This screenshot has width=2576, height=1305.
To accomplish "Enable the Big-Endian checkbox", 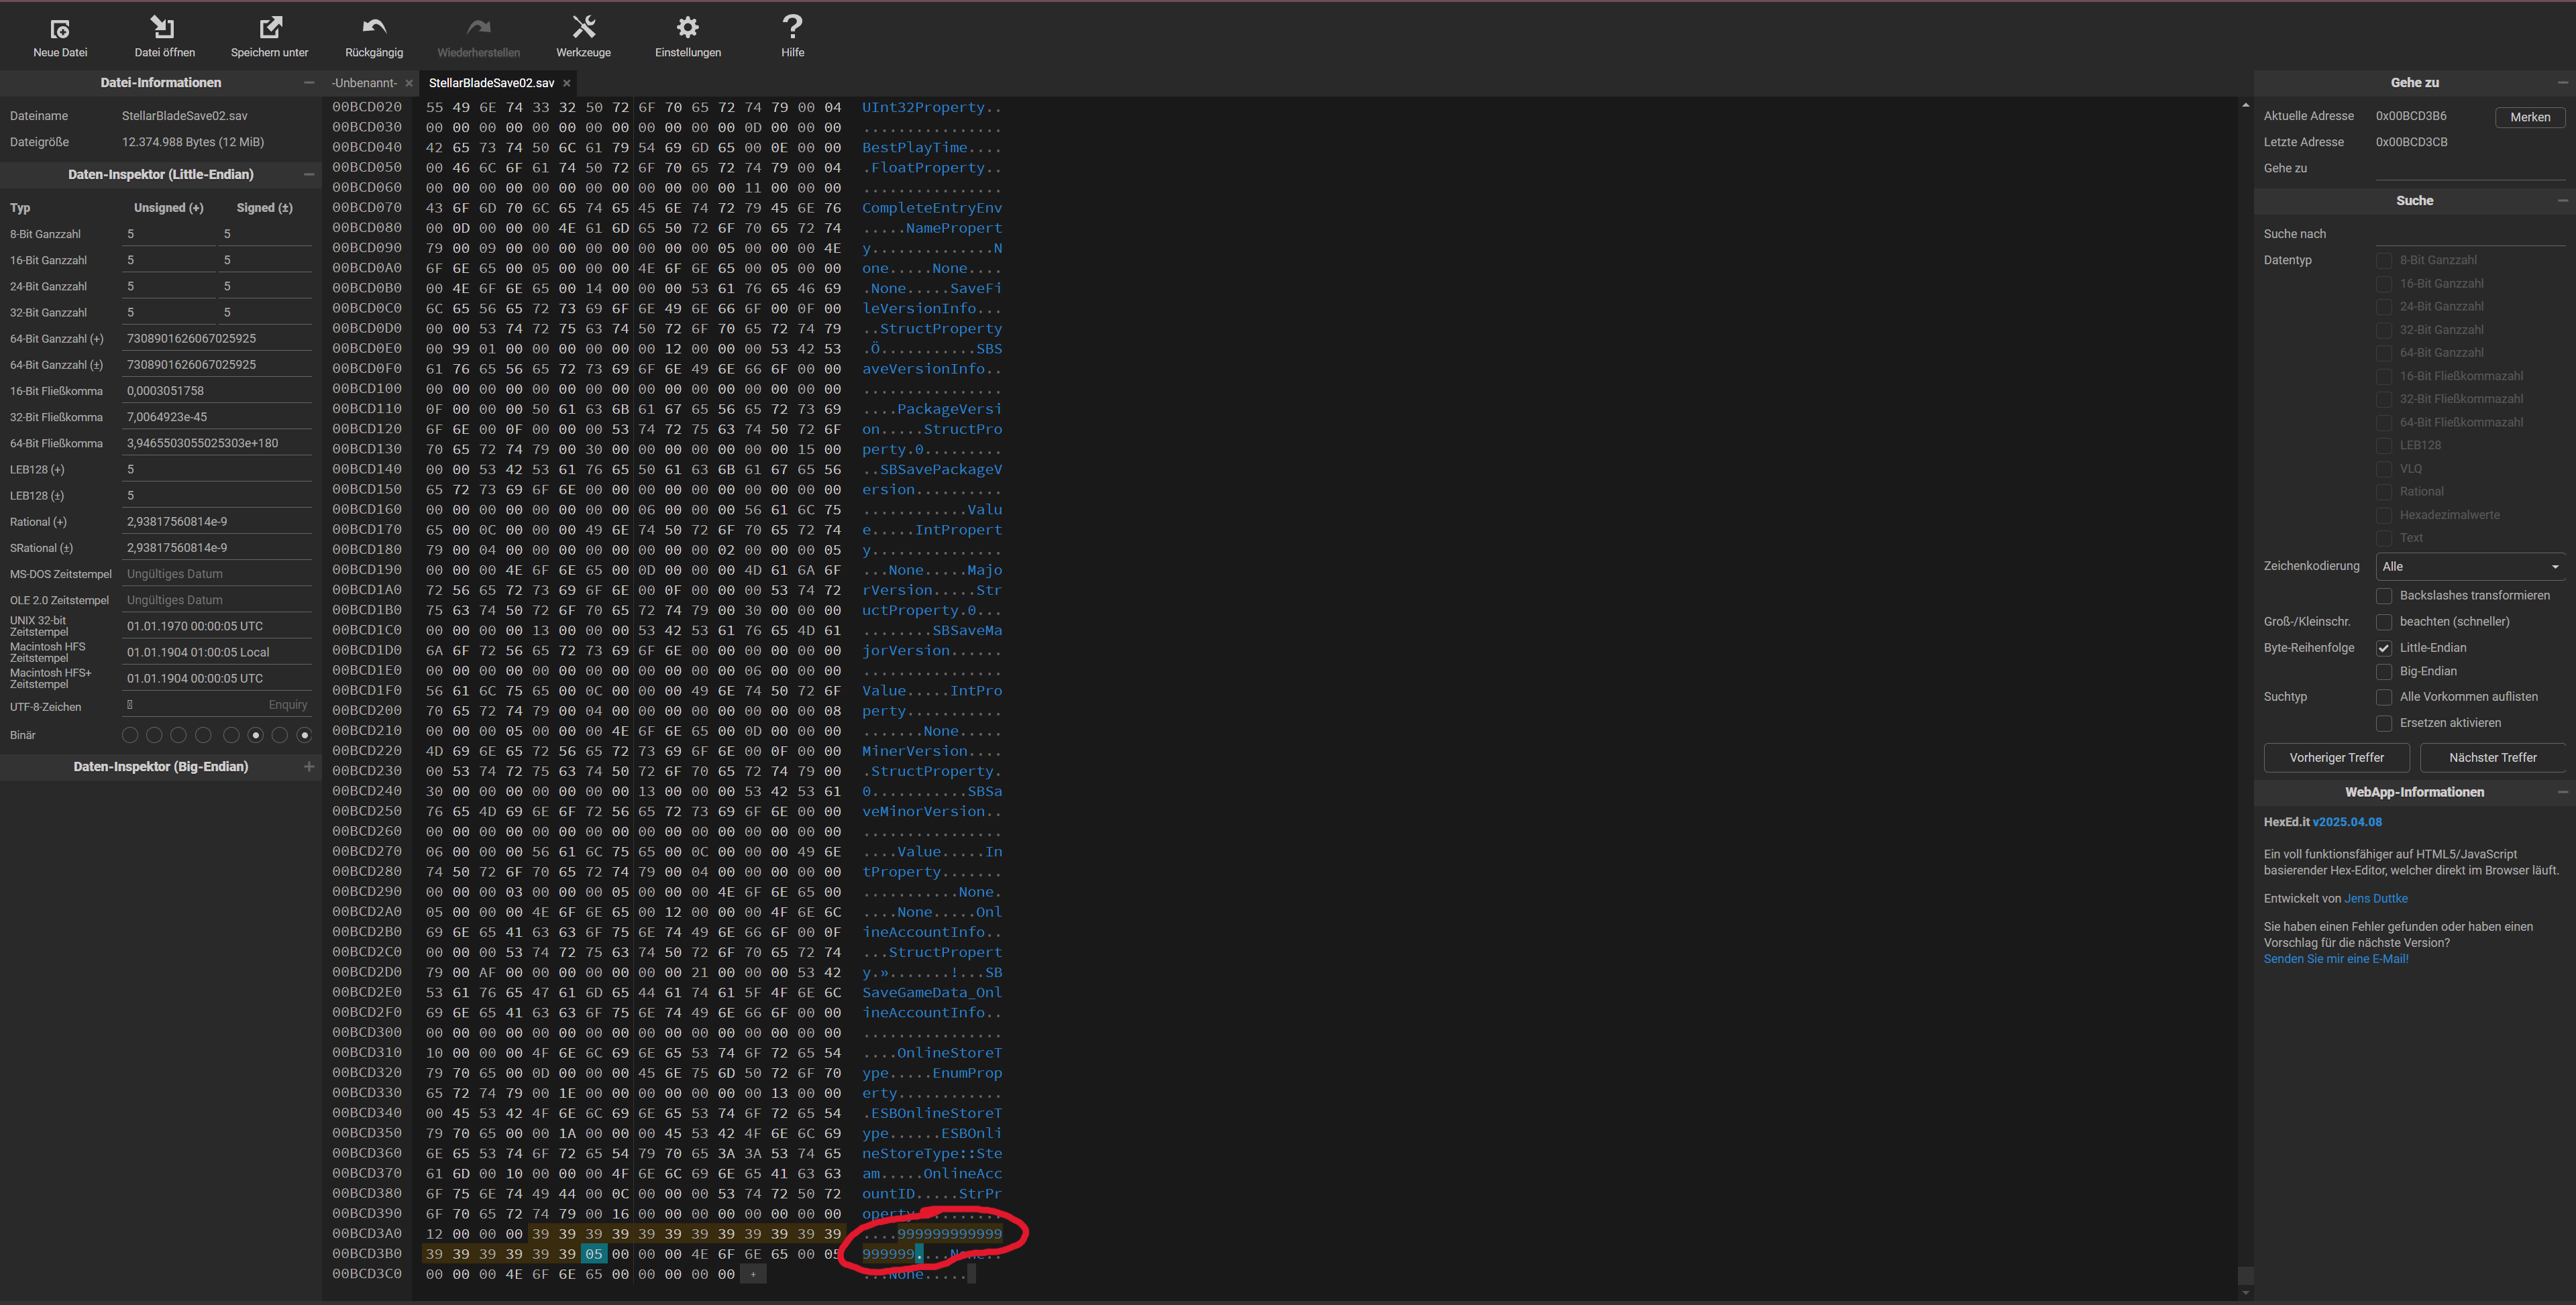I will click(x=2384, y=672).
